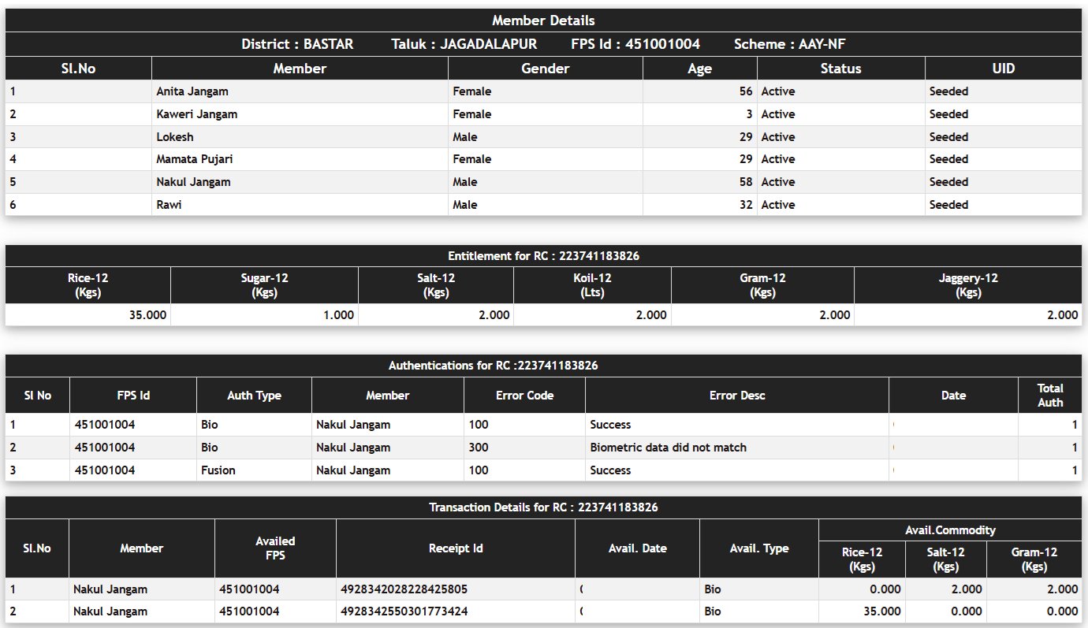
Task: Click 35.000 rice value in transaction table
Action: click(x=882, y=611)
